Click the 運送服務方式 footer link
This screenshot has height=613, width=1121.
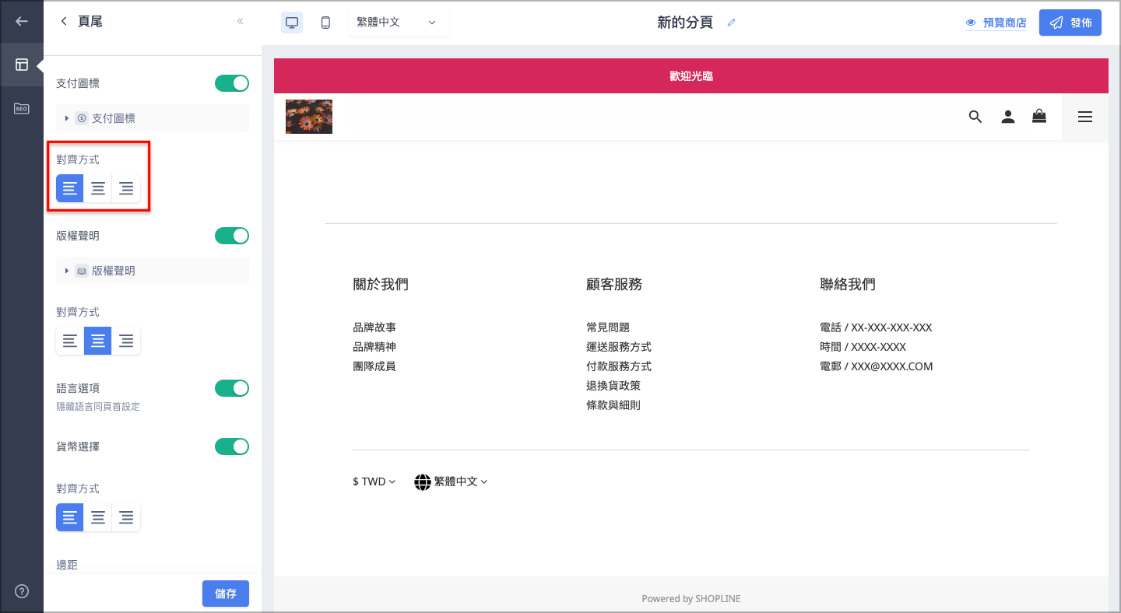[619, 347]
